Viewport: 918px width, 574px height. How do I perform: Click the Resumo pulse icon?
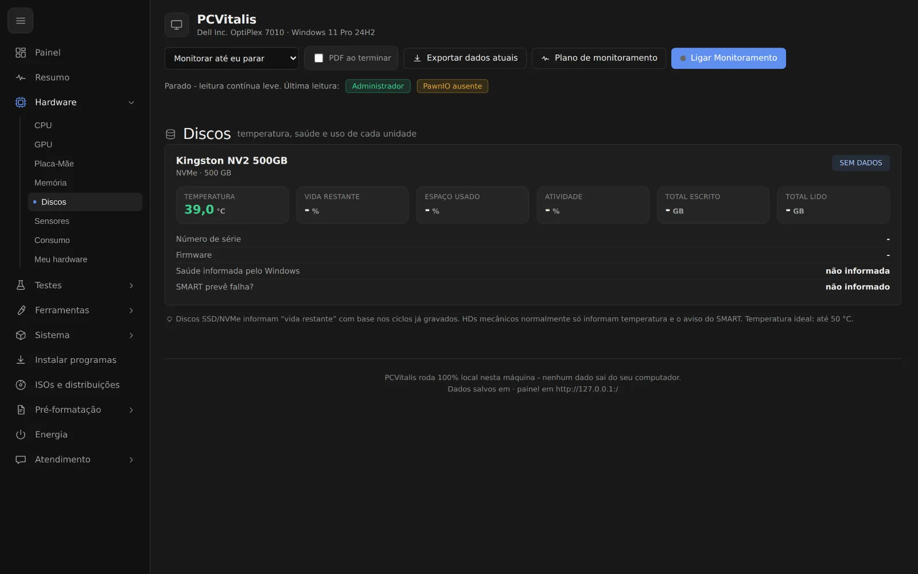21,77
